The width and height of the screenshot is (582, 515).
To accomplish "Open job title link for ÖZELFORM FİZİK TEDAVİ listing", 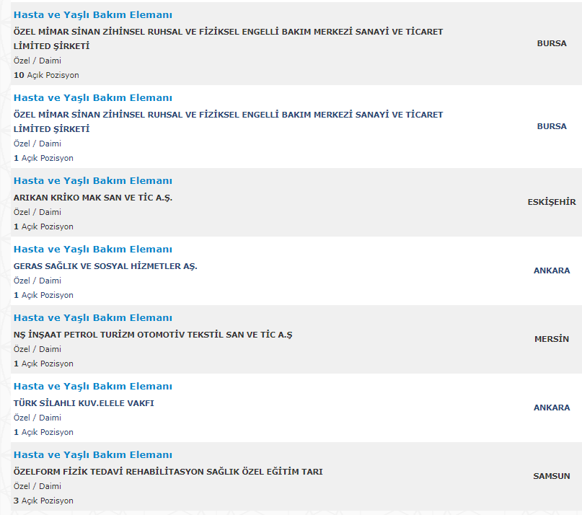I will [x=92, y=454].
